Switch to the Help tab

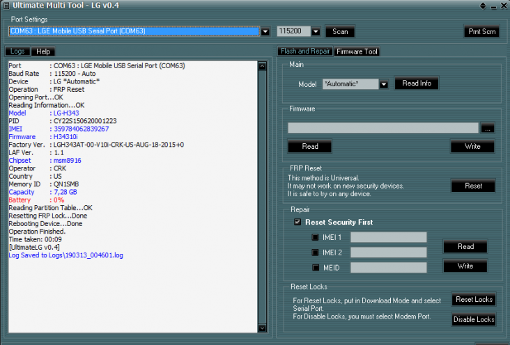[x=43, y=51]
